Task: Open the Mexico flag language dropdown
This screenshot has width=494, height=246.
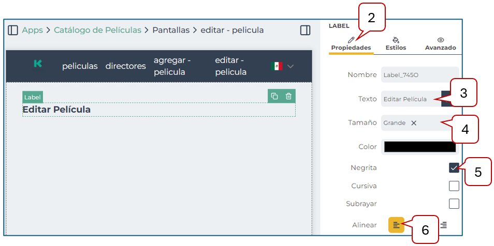Action: click(x=283, y=66)
